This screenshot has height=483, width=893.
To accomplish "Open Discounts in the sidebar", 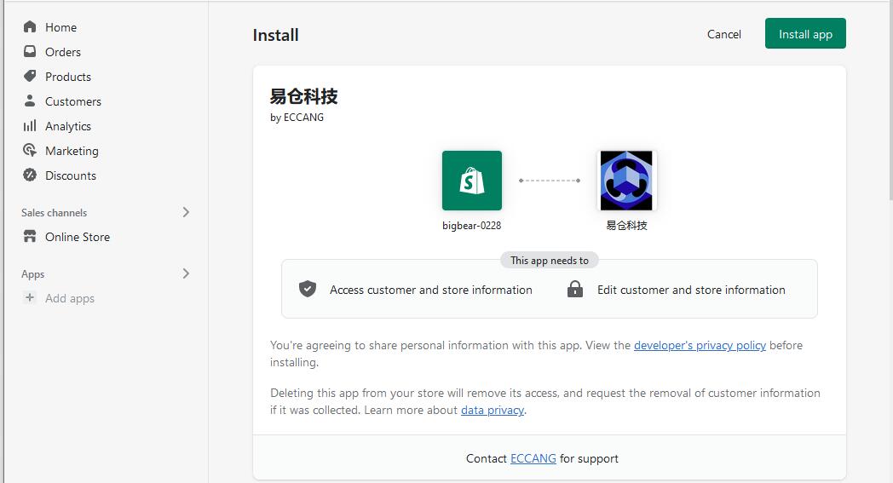I will coord(71,175).
